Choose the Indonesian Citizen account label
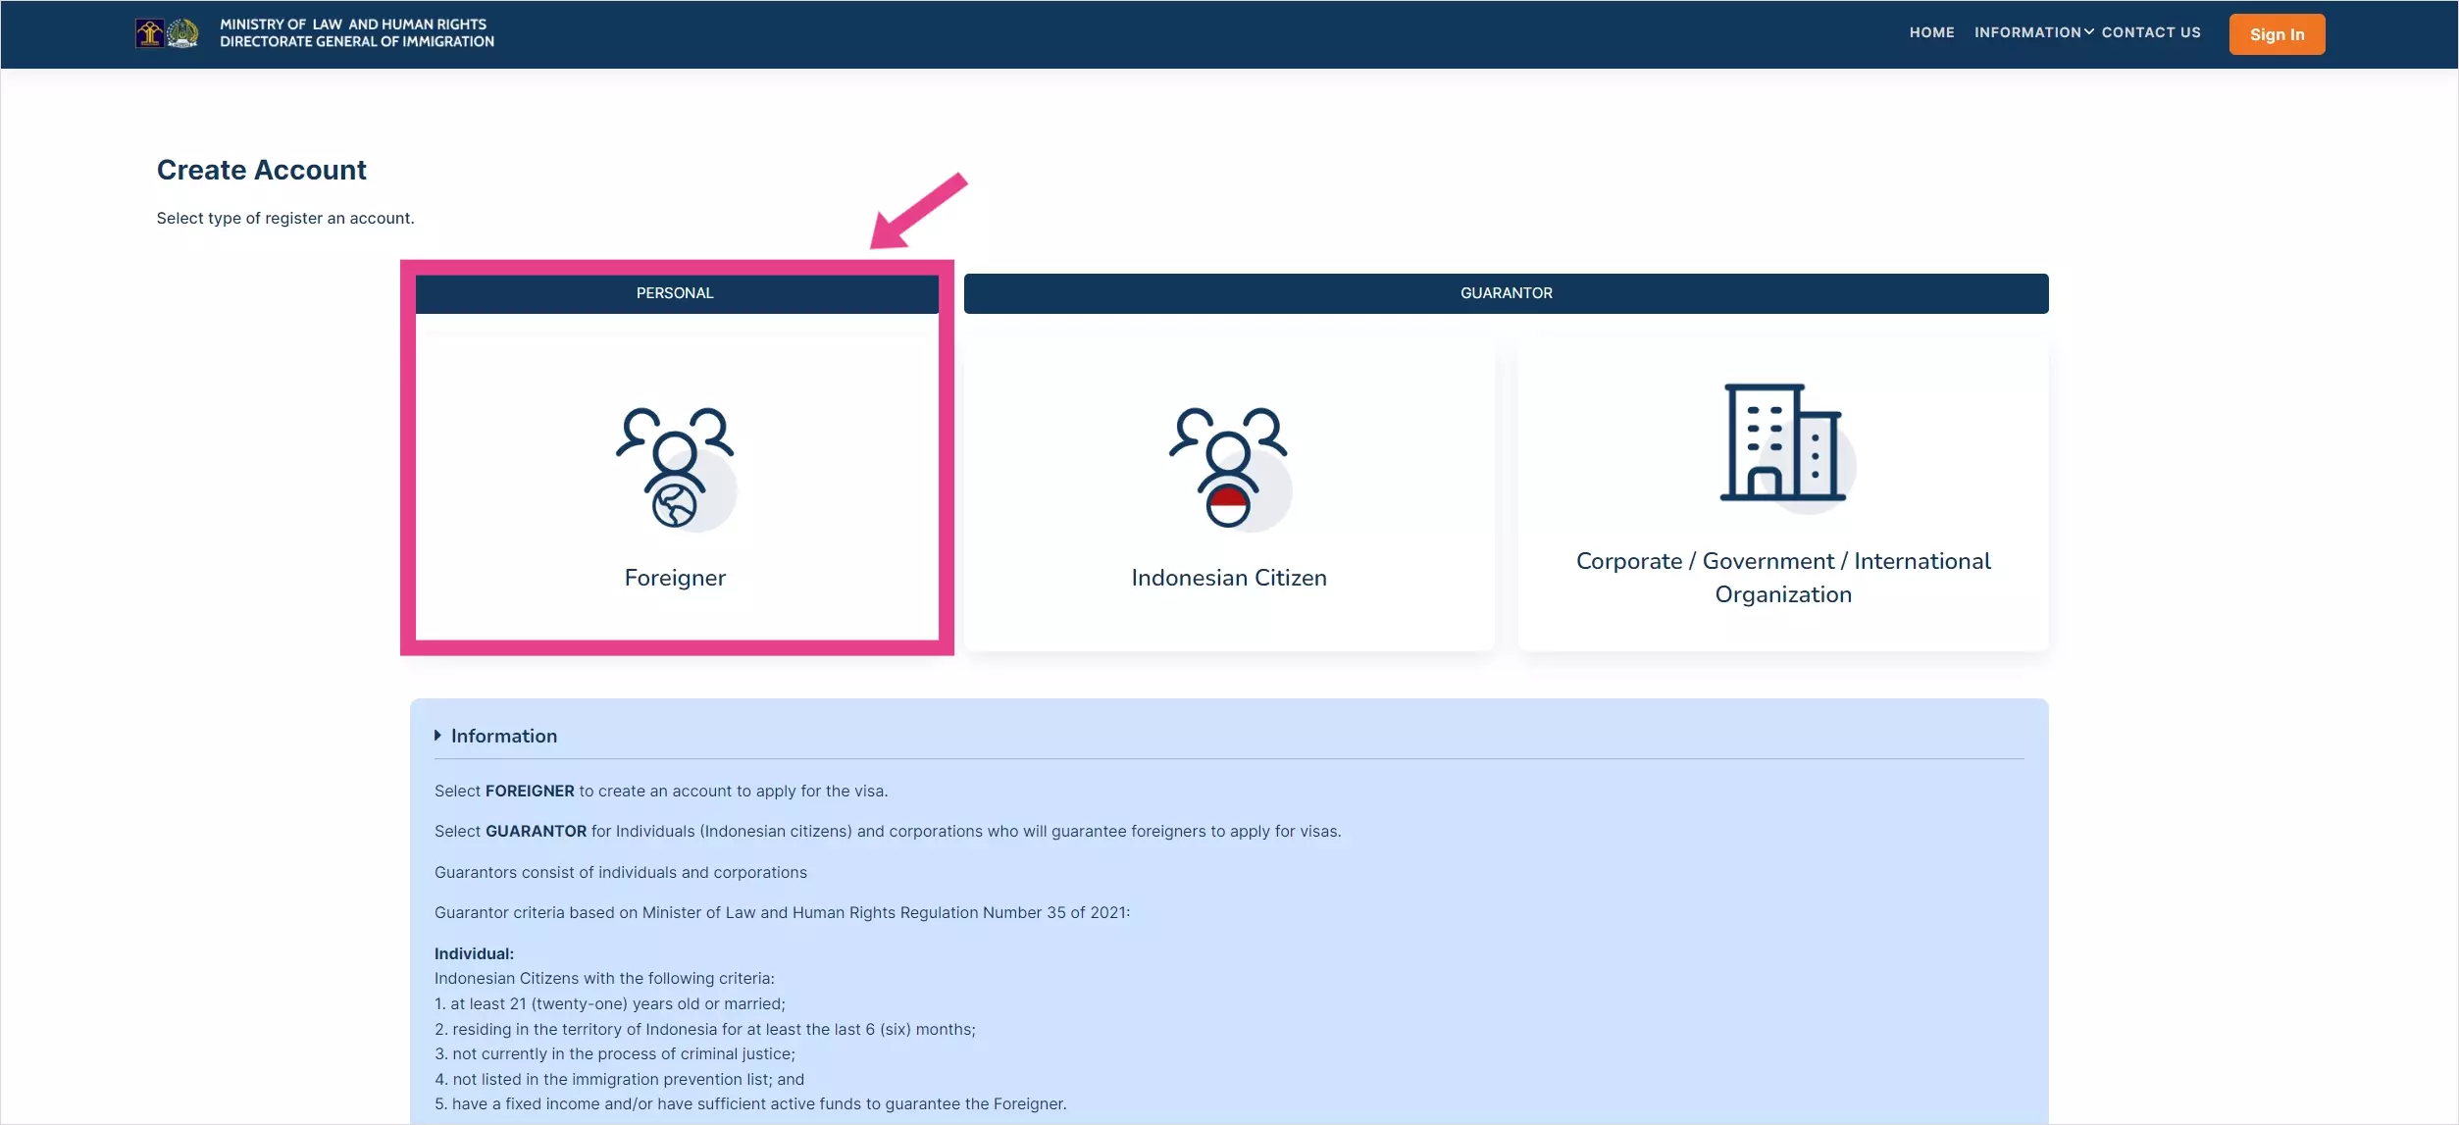Viewport: 2459px width, 1125px height. 1228,578
